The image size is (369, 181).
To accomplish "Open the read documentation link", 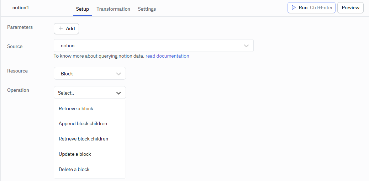I will click(167, 56).
